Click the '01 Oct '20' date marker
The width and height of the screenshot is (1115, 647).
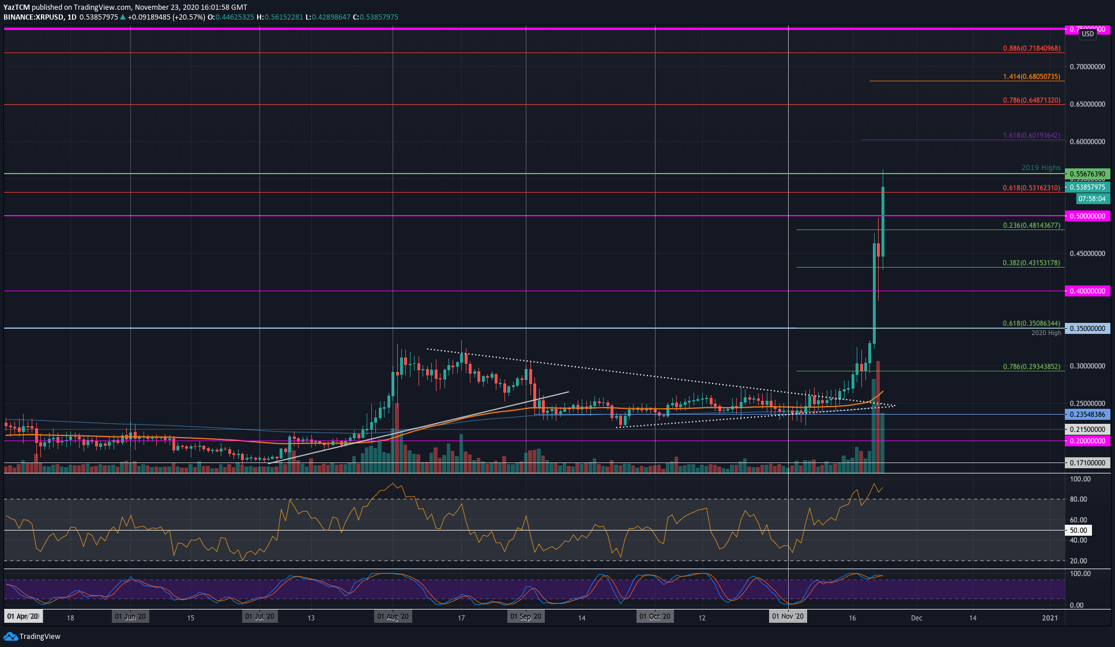[655, 616]
